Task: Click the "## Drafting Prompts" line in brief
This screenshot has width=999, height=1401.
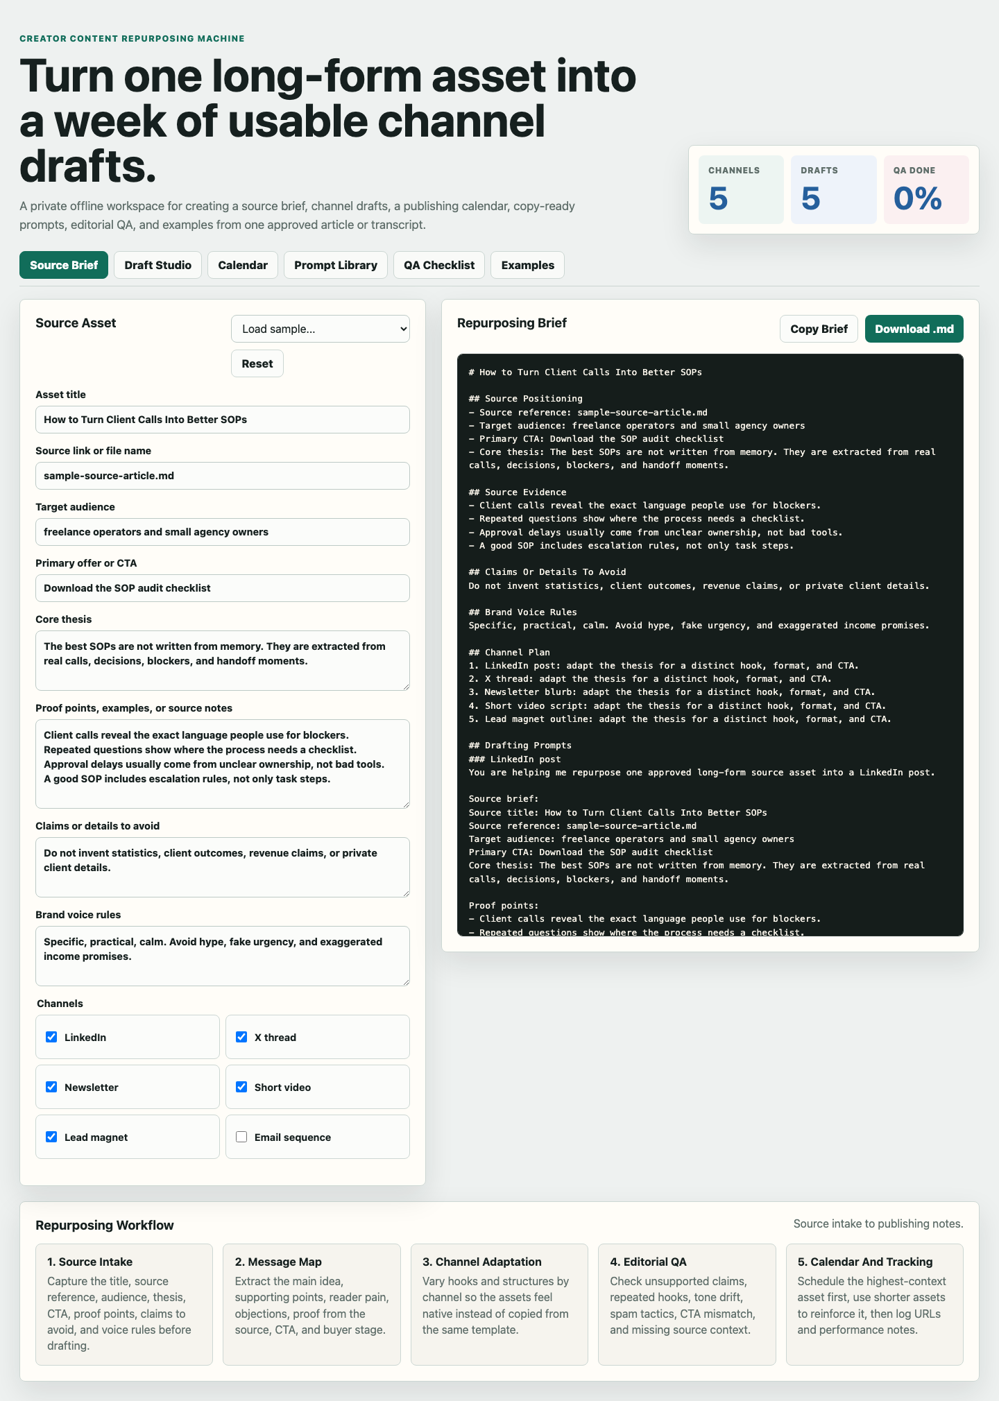Action: click(520, 745)
